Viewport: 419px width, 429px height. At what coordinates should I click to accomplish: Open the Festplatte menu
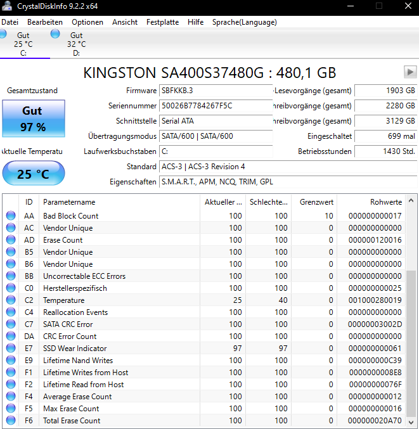point(162,22)
